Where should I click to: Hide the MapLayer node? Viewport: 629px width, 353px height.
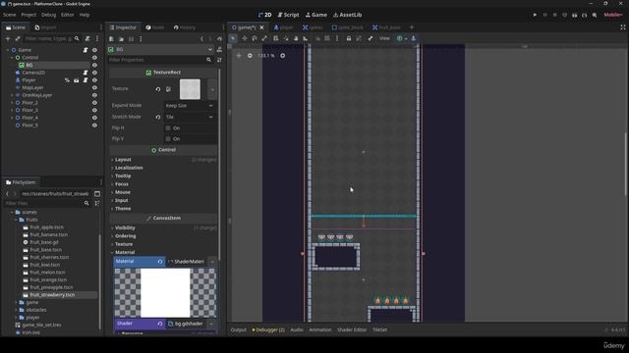pos(94,87)
